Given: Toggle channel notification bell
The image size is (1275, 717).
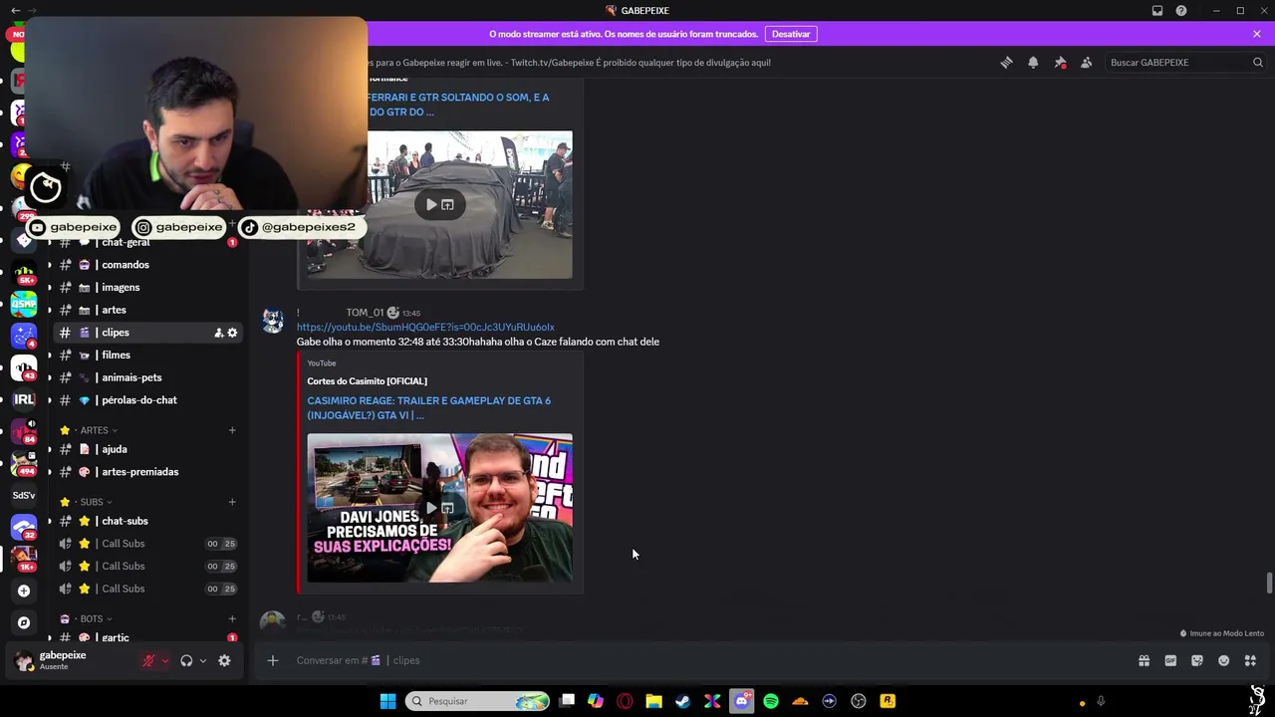Looking at the screenshot, I should point(1033,63).
